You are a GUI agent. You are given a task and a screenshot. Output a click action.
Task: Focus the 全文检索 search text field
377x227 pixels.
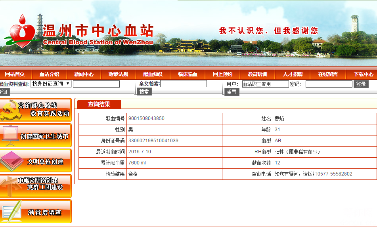[183, 84]
